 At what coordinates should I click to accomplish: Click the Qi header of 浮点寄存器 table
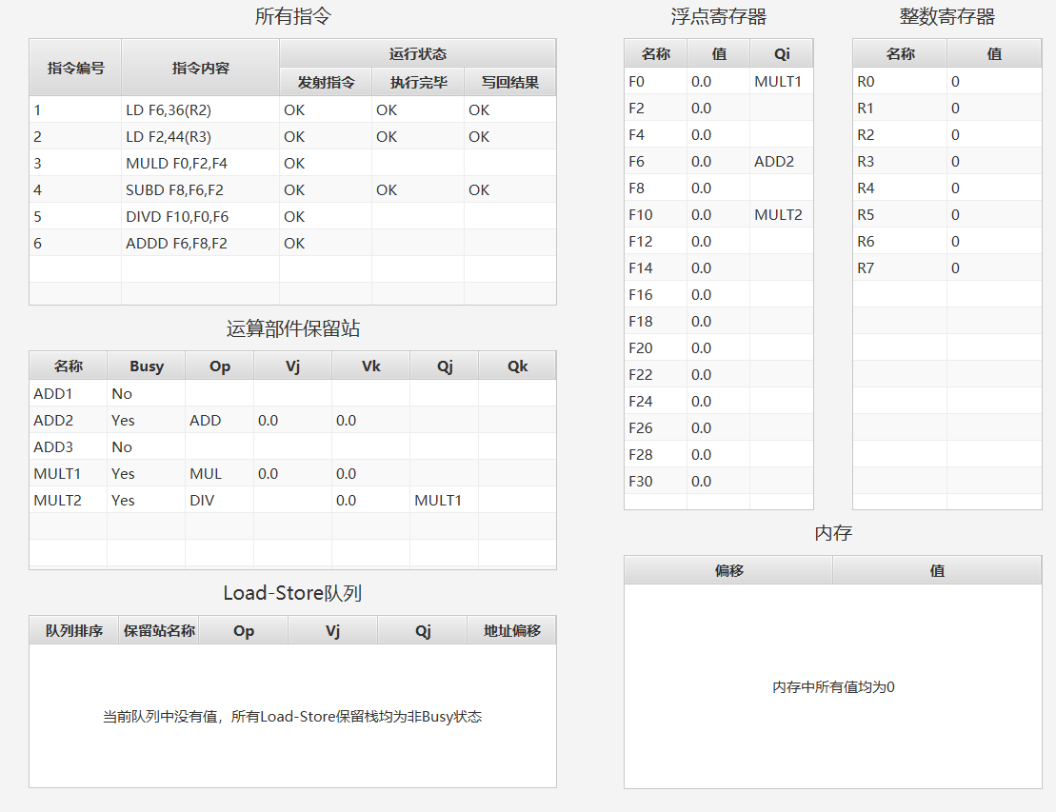pos(782,53)
